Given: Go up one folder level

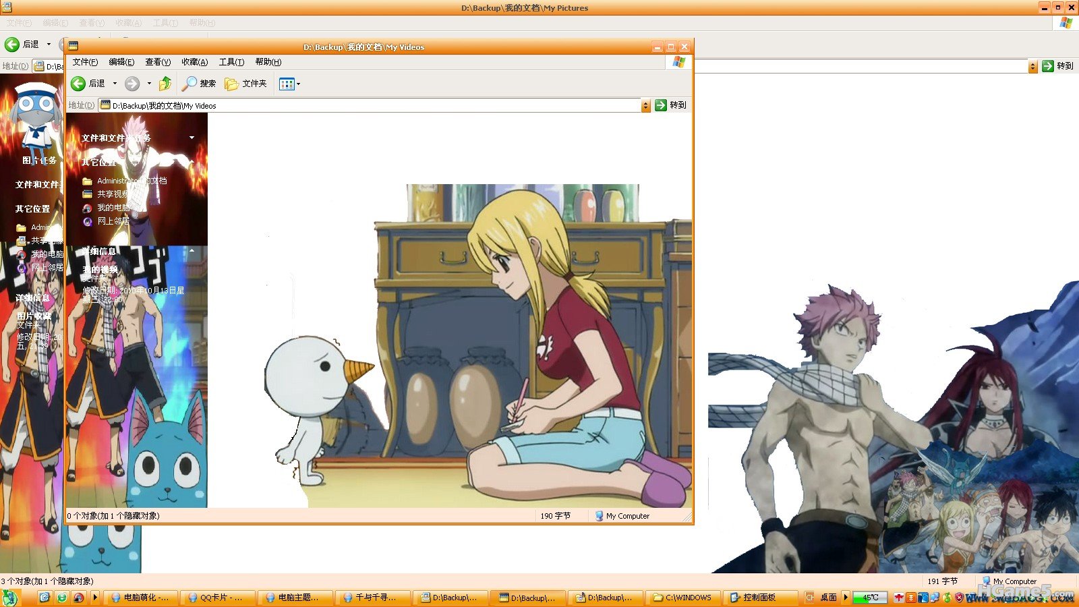Looking at the screenshot, I should [x=165, y=84].
